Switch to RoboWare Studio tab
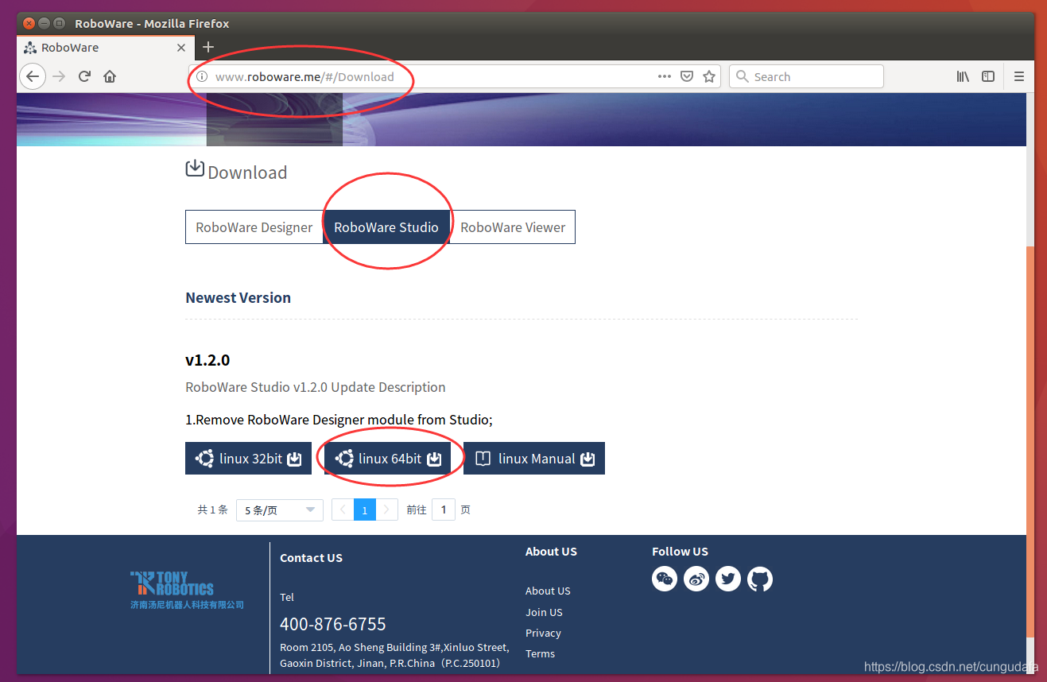Image resolution: width=1047 pixels, height=682 pixels. 386,227
